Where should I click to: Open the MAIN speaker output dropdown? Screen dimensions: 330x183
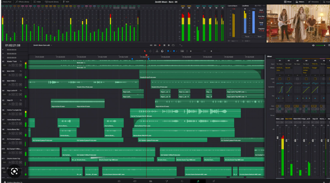[x=247, y=41]
